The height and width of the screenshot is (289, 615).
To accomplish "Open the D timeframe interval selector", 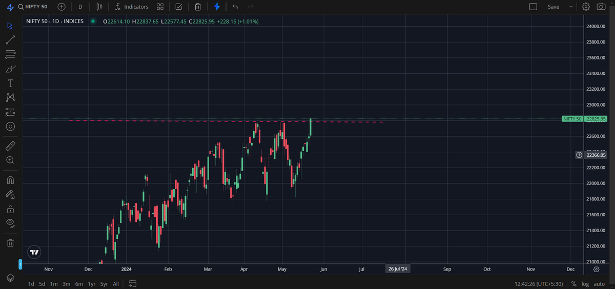I will [x=80, y=7].
